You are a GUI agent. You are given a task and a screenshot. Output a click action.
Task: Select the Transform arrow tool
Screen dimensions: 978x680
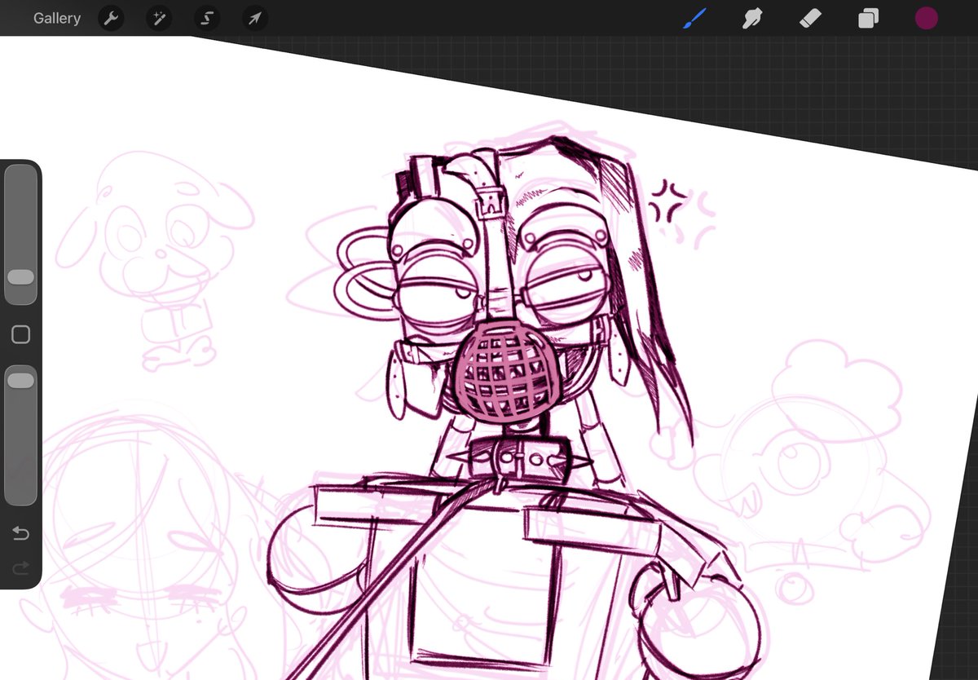[x=254, y=18]
